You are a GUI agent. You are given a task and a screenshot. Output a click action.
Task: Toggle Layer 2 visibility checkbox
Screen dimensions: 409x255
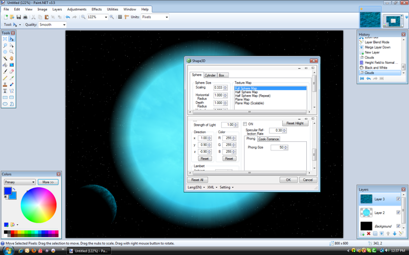click(398, 212)
